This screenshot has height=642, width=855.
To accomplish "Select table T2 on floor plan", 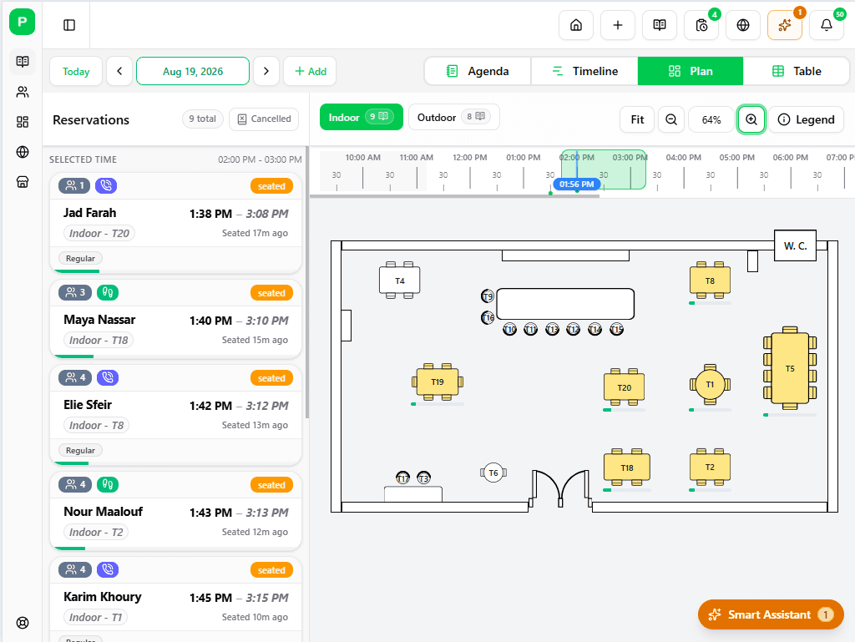I will click(x=710, y=467).
